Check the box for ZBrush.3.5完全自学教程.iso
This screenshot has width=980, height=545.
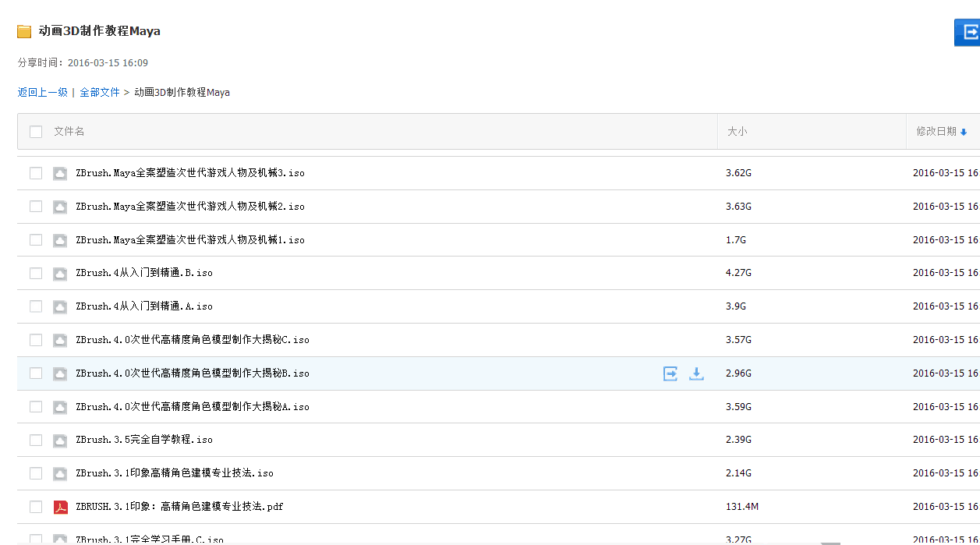(36, 440)
